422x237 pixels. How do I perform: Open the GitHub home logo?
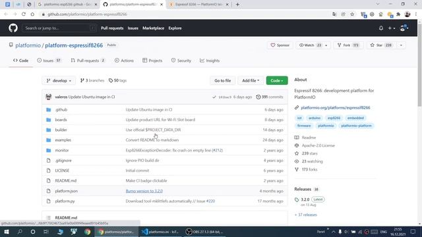click(13, 28)
